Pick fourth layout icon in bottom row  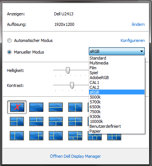[75, 136]
